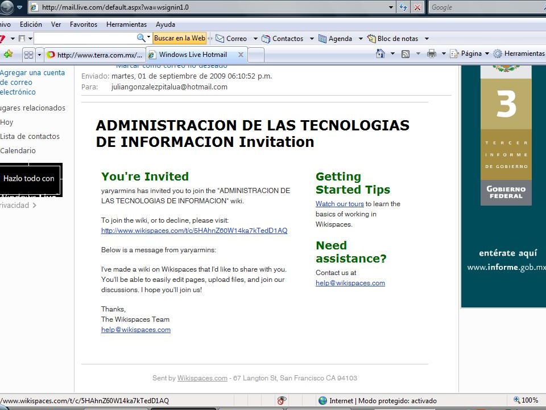This screenshot has width=546, height=410.
Task: Open the Herramientas menu in menu bar
Action: point(126,24)
